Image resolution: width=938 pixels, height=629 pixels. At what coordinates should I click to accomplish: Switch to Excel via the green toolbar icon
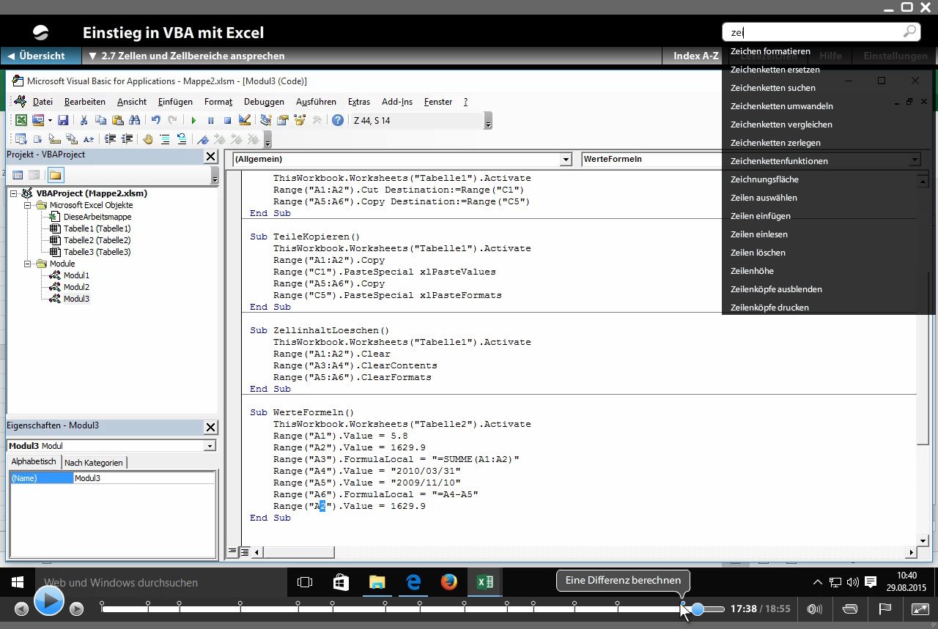21,121
